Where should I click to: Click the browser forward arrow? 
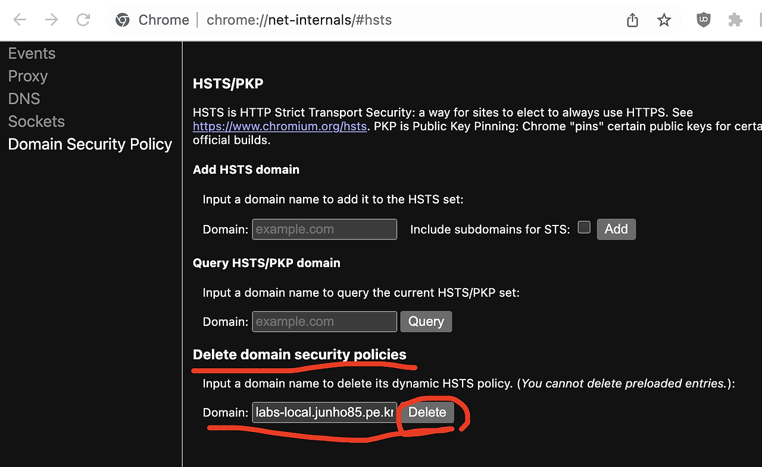point(52,20)
